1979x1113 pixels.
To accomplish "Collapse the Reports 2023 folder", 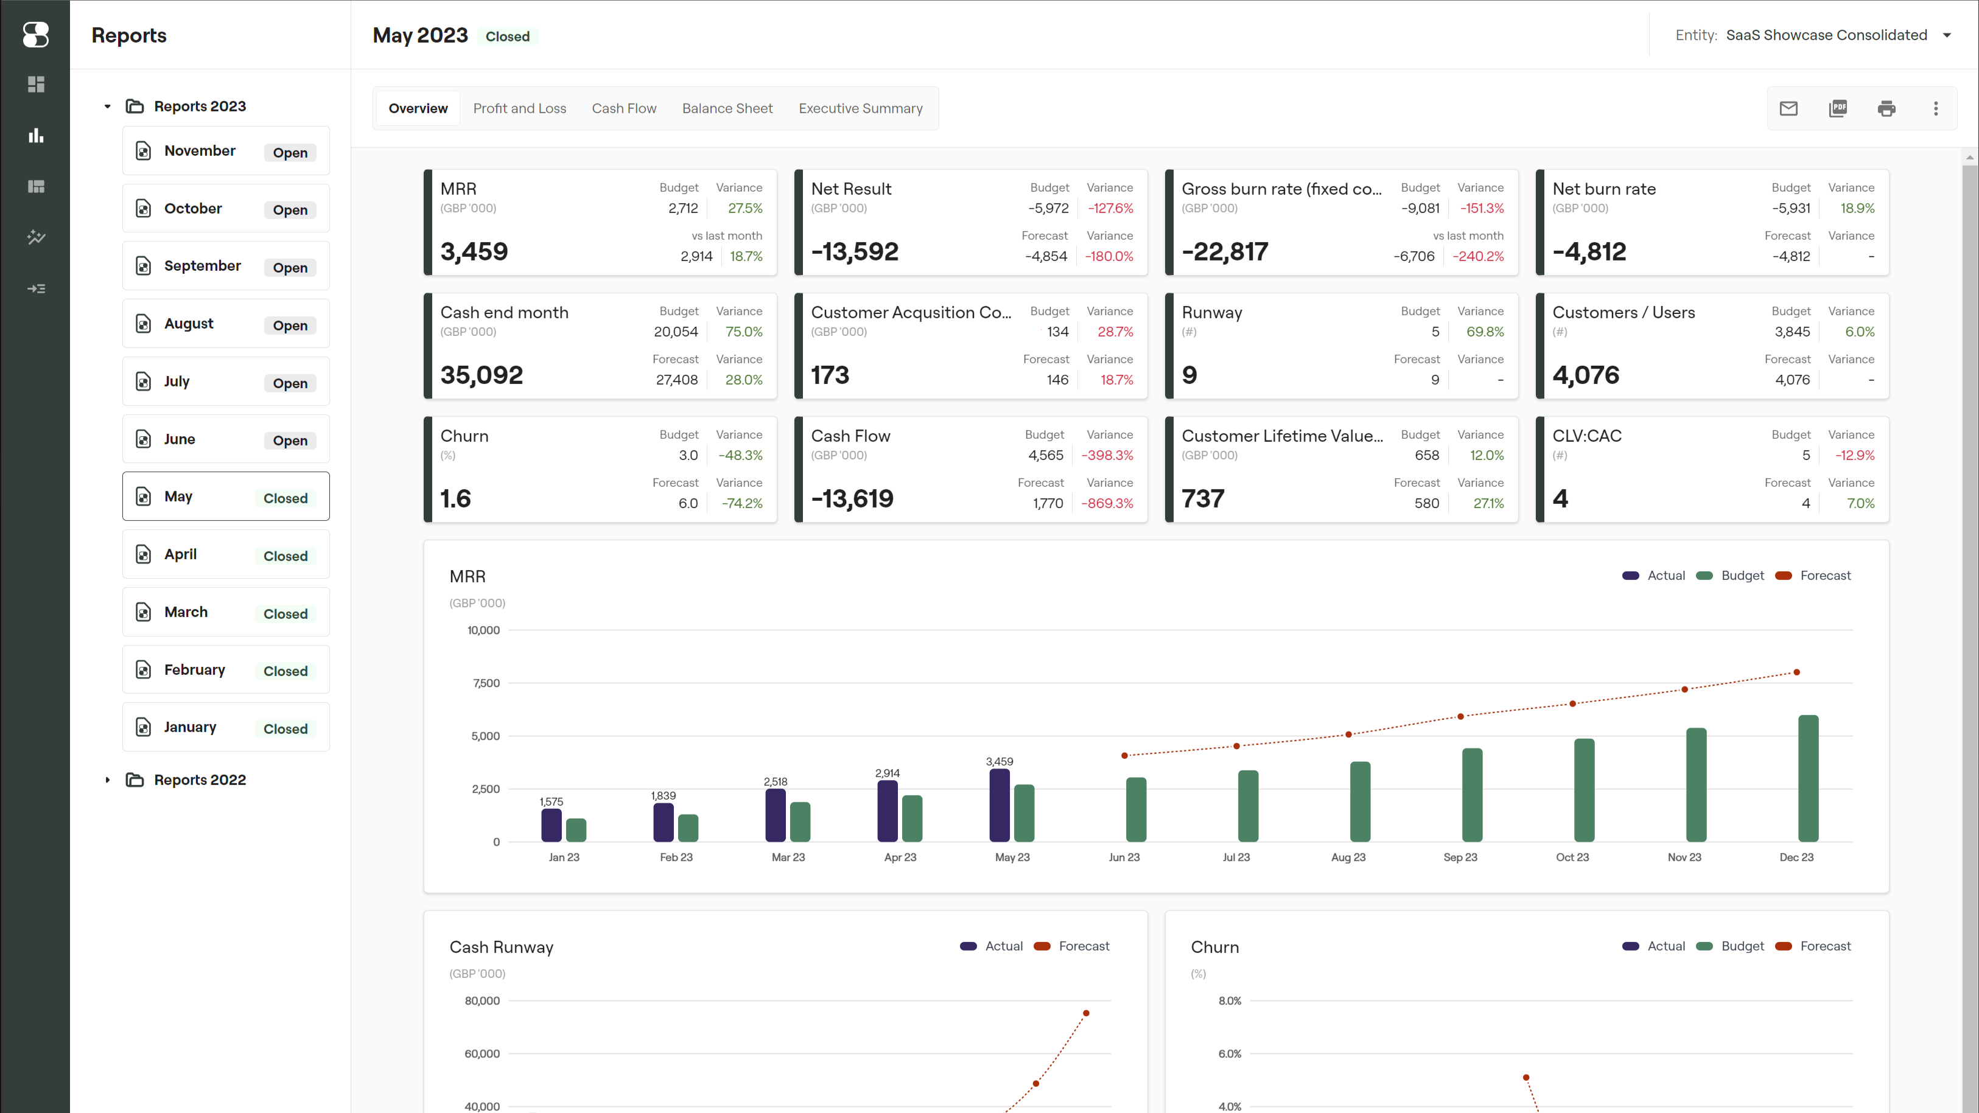I will point(108,106).
